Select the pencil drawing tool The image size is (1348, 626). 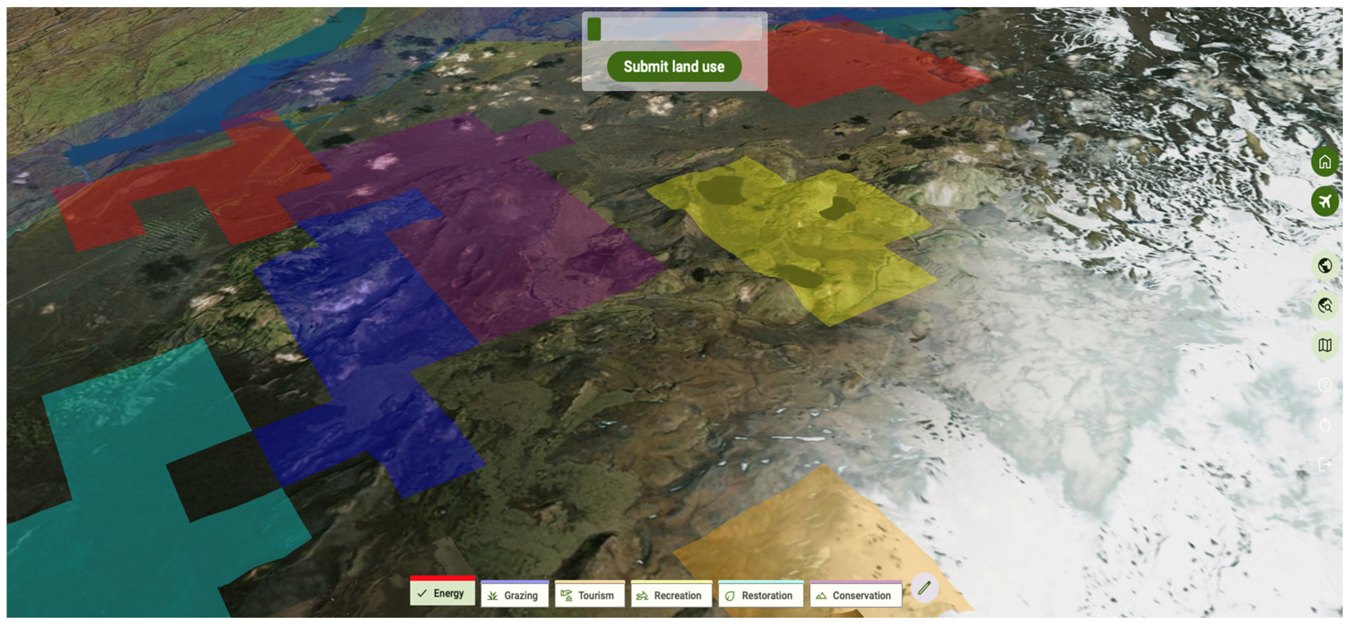924,587
